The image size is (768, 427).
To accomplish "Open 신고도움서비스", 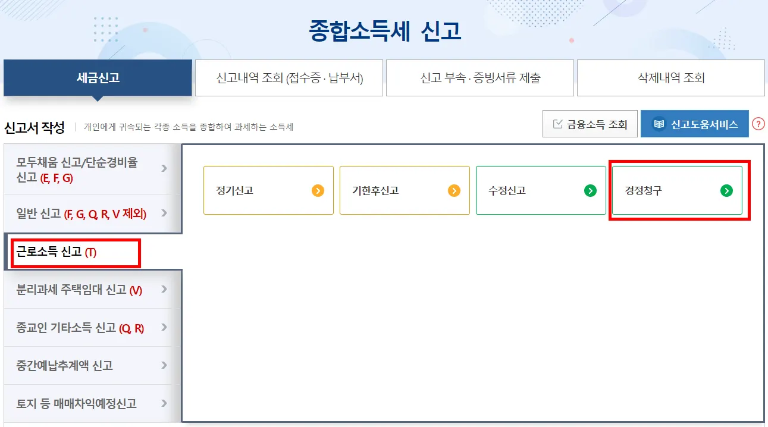I will (x=694, y=124).
